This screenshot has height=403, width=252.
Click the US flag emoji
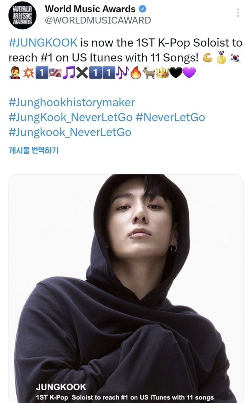[x=55, y=73]
